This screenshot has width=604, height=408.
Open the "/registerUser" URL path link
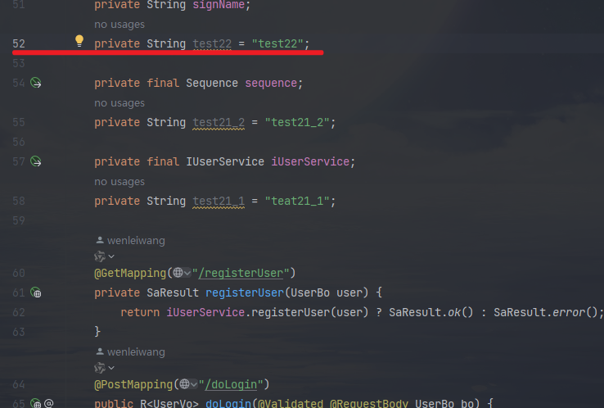point(243,273)
